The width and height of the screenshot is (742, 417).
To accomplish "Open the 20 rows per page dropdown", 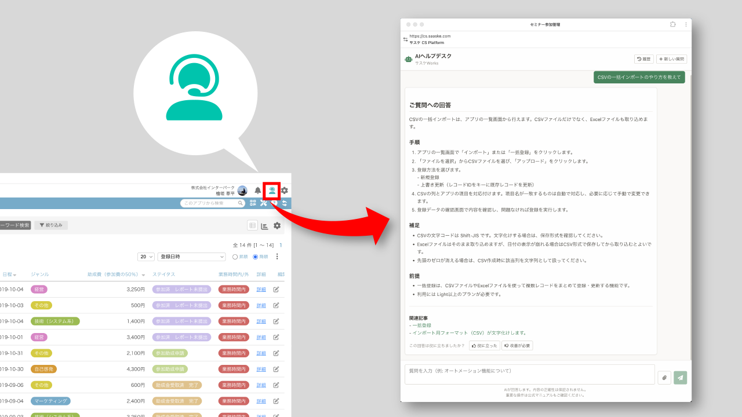I will (x=146, y=257).
